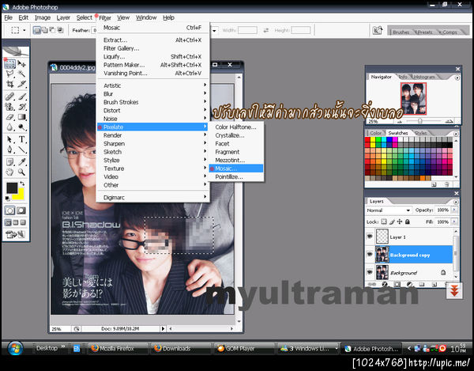Select the Crop tool
The width and height of the screenshot is (474, 371).
click(9, 84)
